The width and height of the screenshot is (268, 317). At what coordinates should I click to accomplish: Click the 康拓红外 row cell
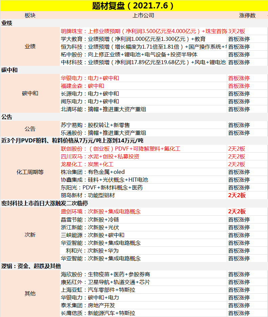pyautogui.click(x=143, y=282)
